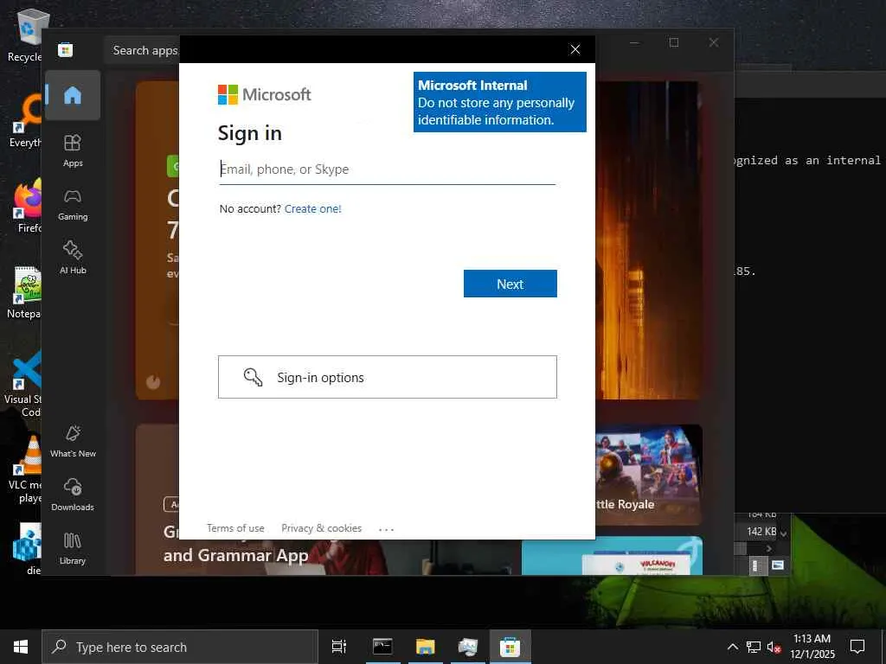The width and height of the screenshot is (886, 664).
Task: Click the Next button
Action: 510,284
